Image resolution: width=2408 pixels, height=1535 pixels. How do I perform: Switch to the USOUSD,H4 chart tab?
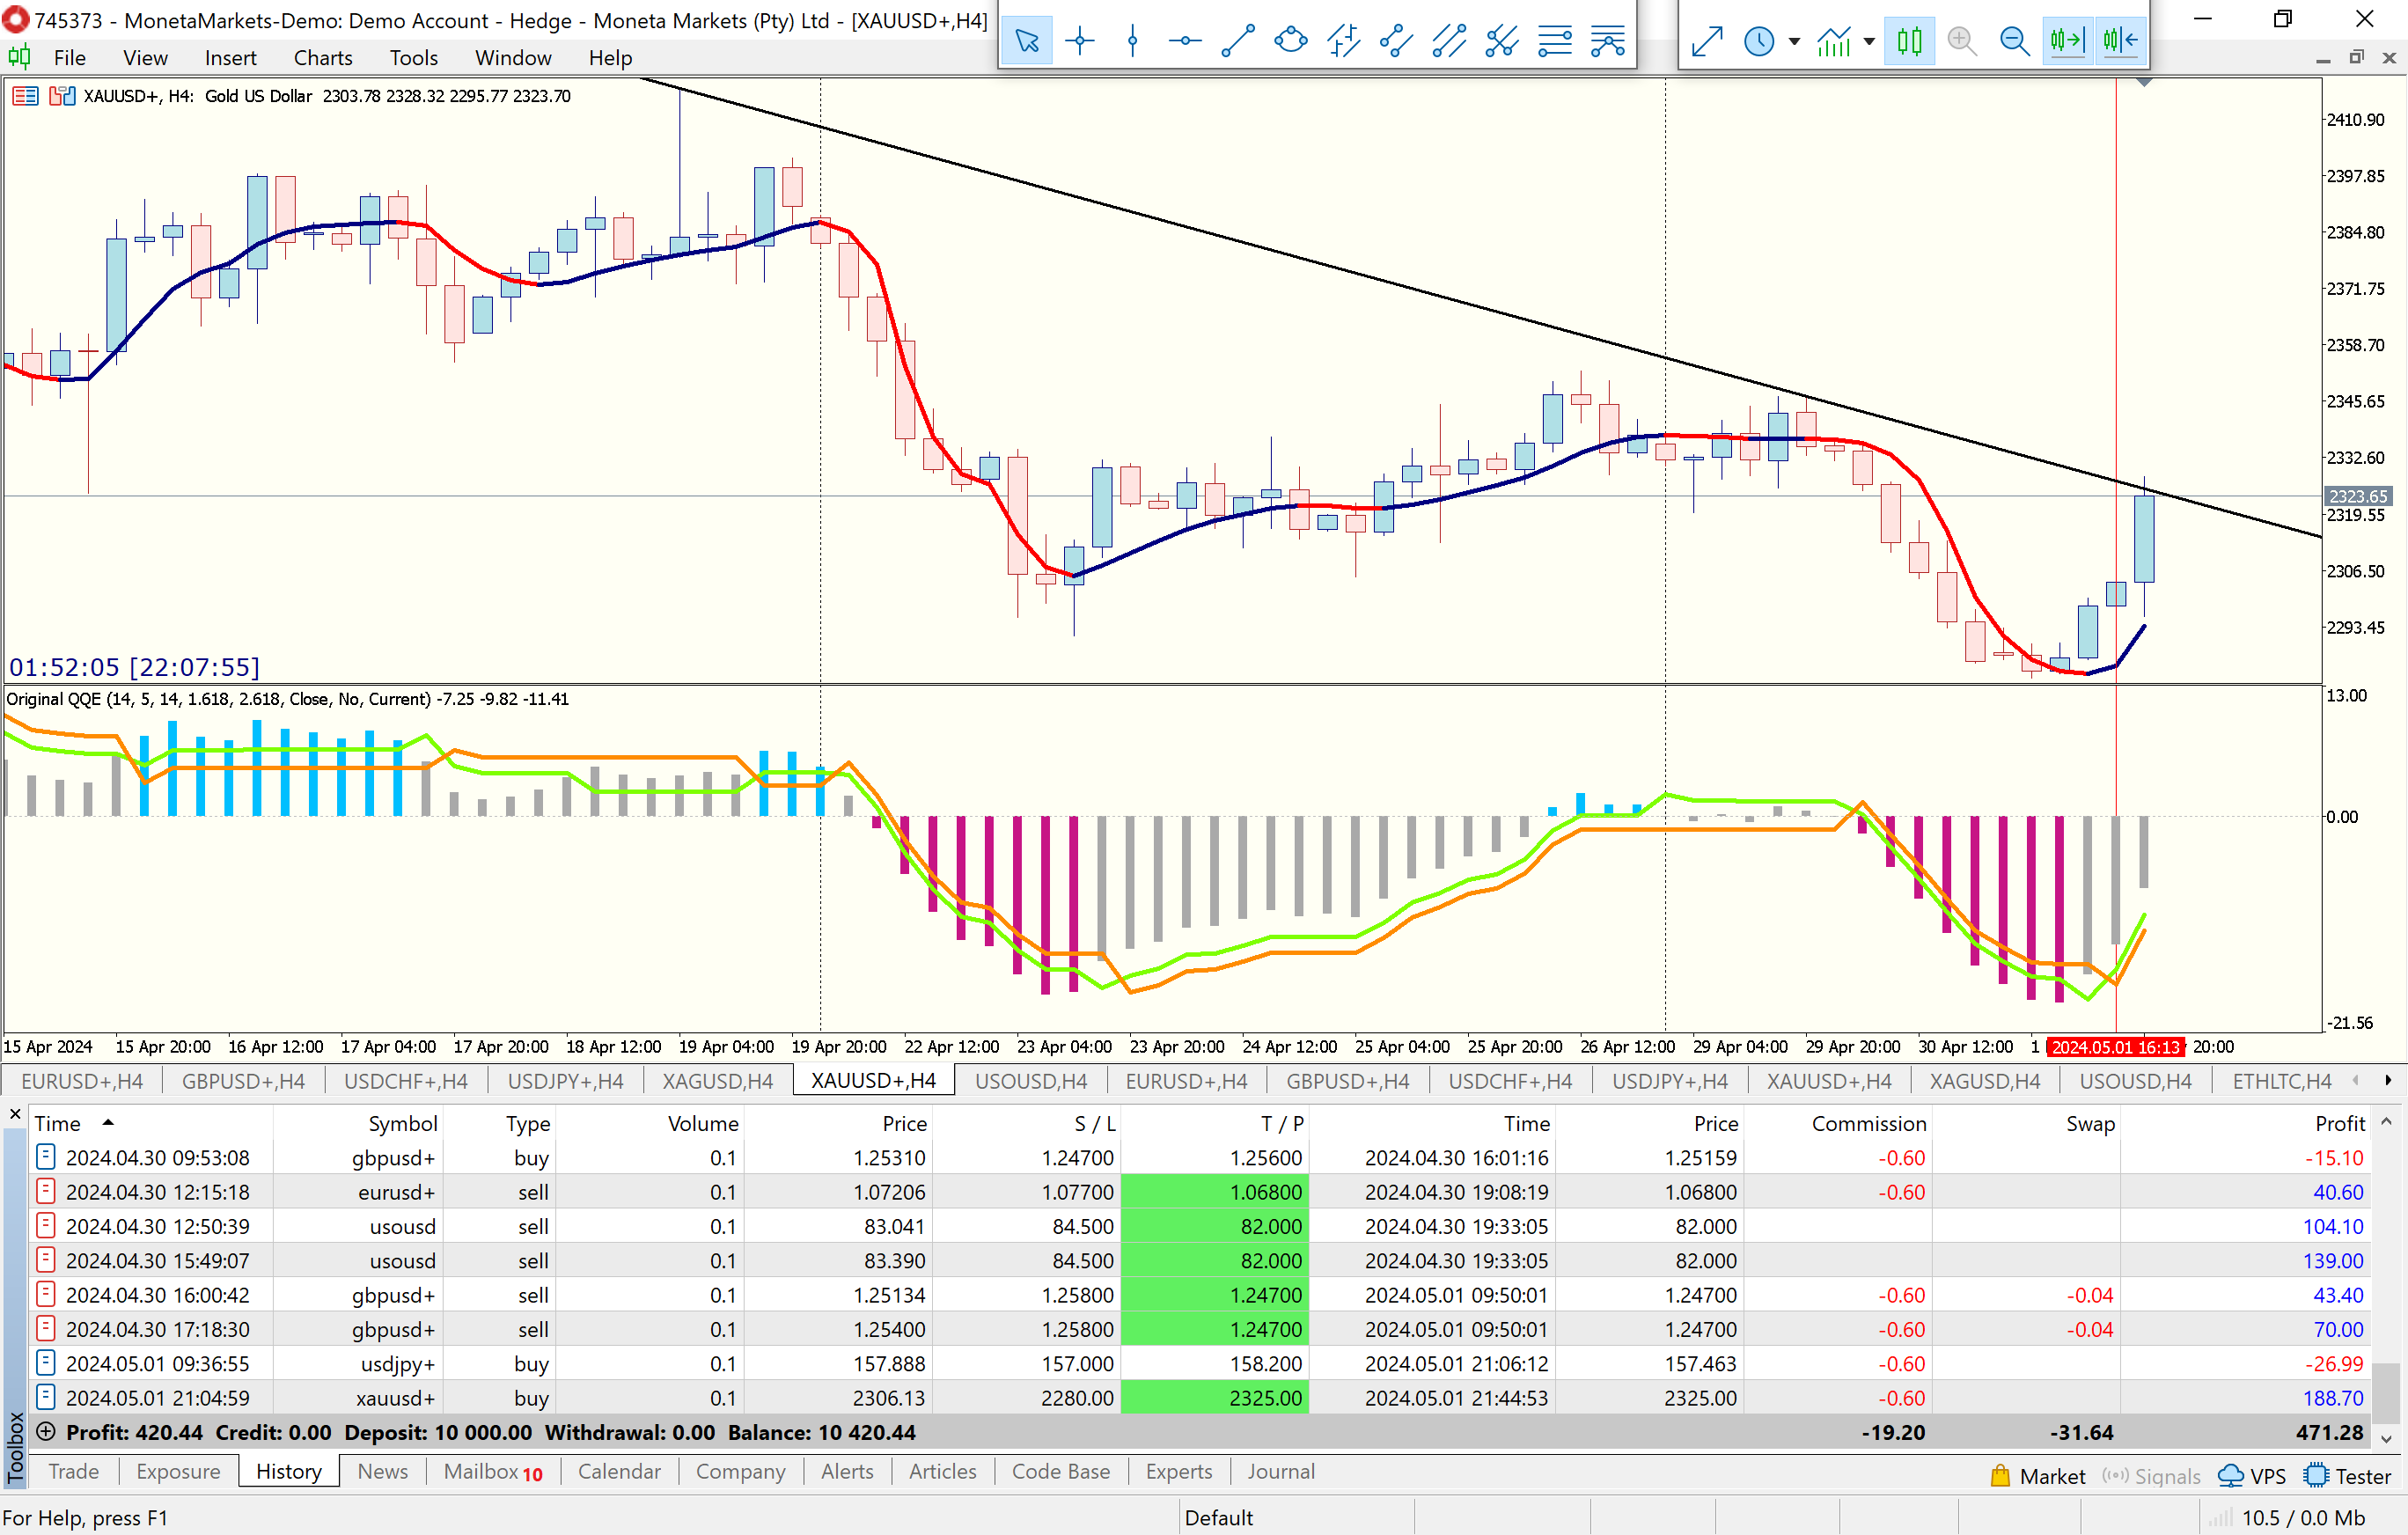[x=1030, y=1081]
